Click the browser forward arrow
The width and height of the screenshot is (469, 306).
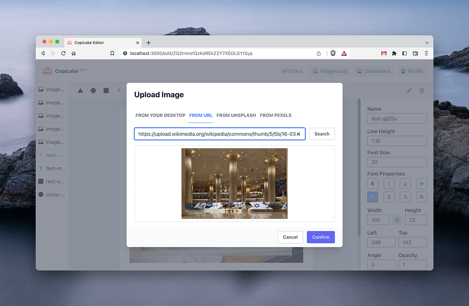click(x=53, y=53)
